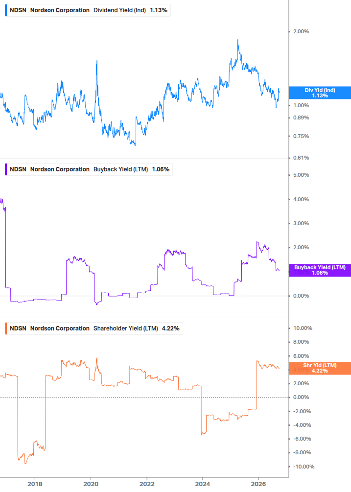Click the orange color bar of Shareholder Yield legend
Screen dimensions: 351x492
tap(6, 328)
